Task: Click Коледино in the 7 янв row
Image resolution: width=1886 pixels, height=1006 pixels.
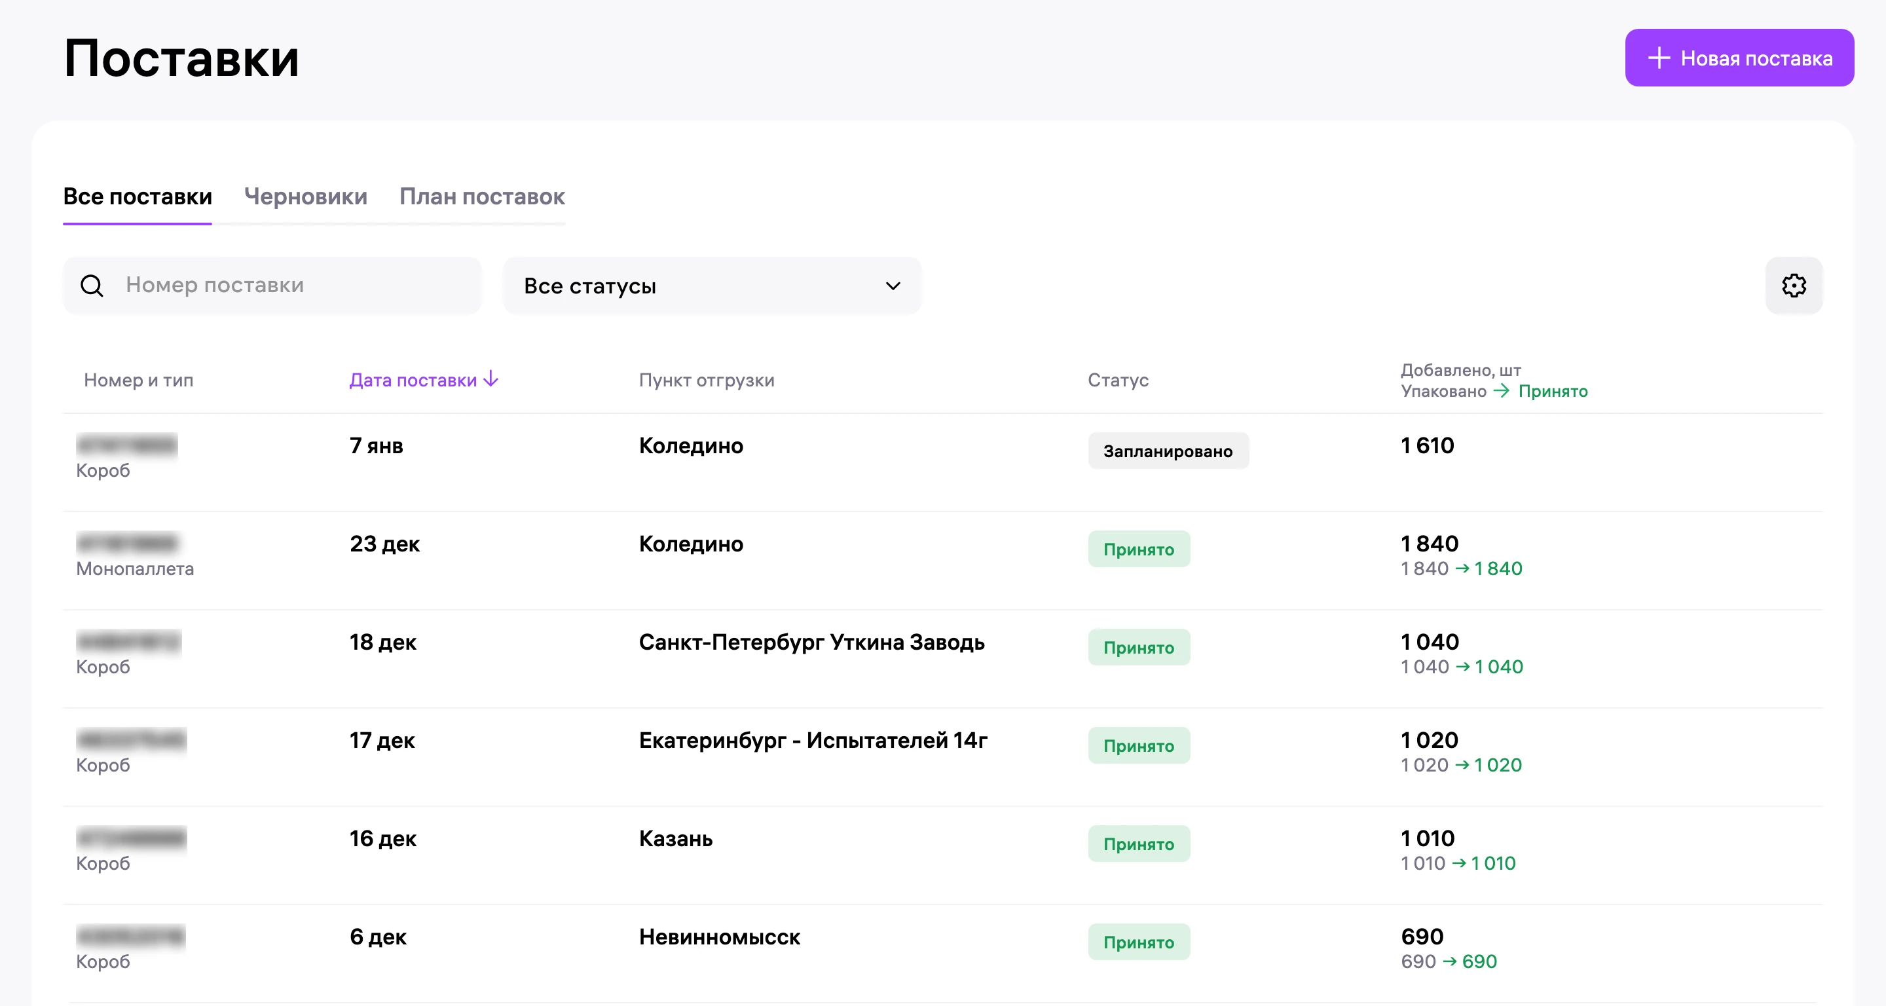Action: point(690,445)
